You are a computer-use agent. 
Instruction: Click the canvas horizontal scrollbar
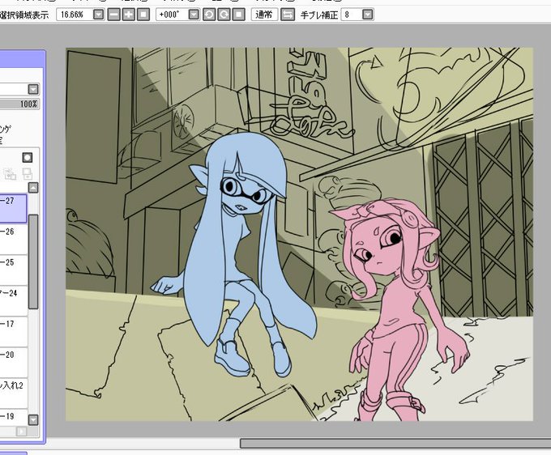(395, 443)
